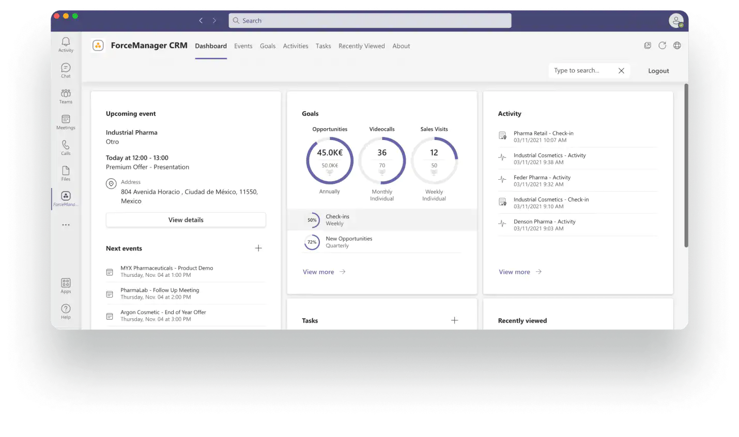Open the user profile avatar

676,21
